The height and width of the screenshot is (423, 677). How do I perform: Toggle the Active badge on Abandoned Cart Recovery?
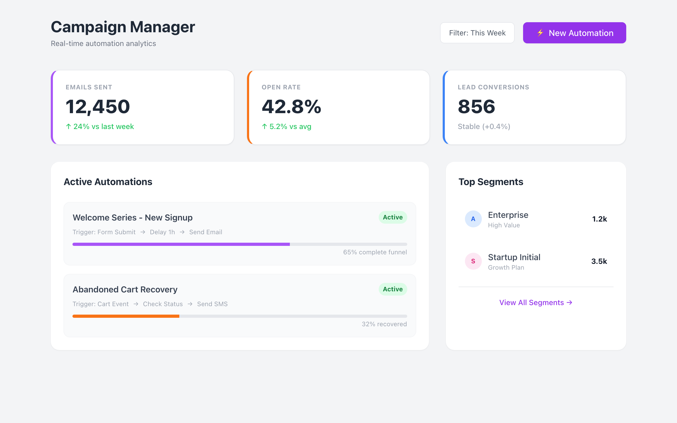pos(392,289)
